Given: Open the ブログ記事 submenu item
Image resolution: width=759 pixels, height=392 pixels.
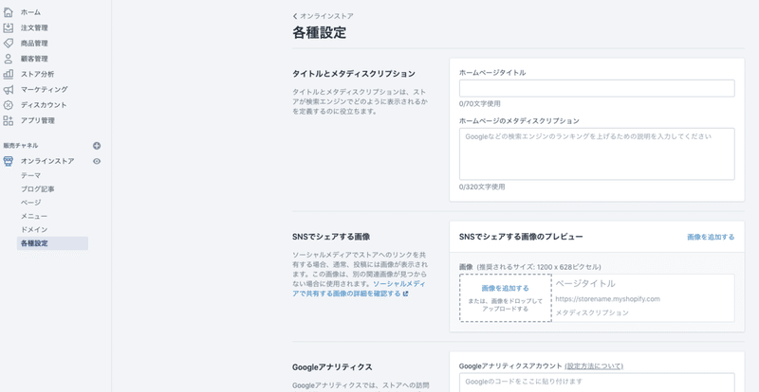Looking at the screenshot, I should (x=38, y=189).
